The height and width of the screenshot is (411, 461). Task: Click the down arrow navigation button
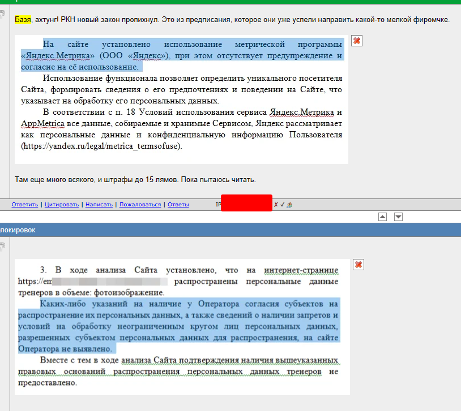(x=398, y=217)
